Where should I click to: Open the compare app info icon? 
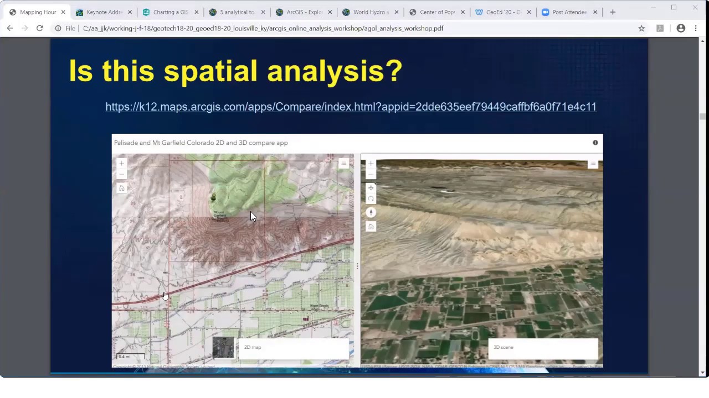point(595,143)
